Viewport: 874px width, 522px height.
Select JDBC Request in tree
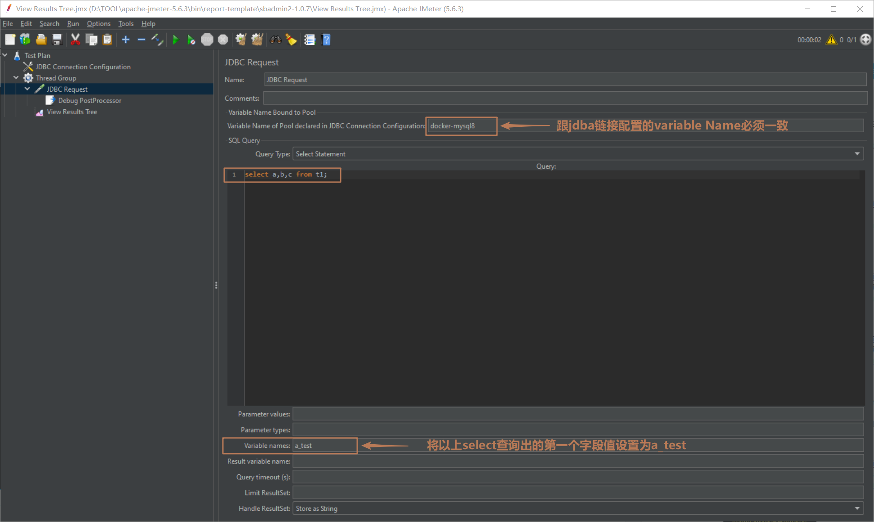67,89
